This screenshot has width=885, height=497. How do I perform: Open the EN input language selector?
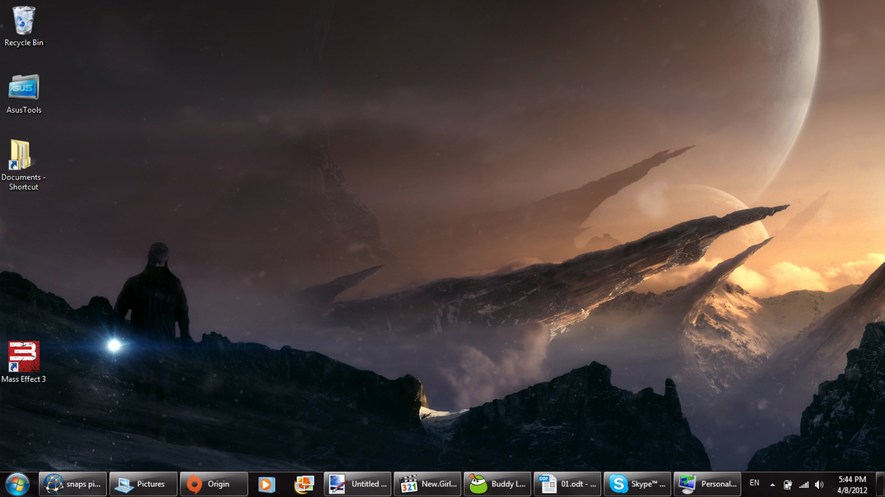(754, 484)
